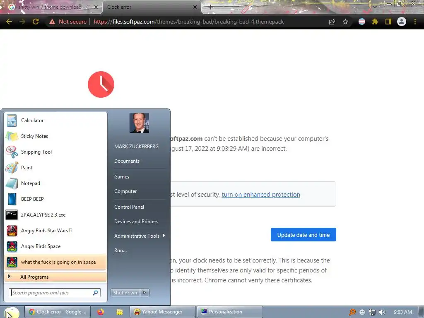424x318 pixels.
Task: Select the Clock error tab
Action: point(152,7)
